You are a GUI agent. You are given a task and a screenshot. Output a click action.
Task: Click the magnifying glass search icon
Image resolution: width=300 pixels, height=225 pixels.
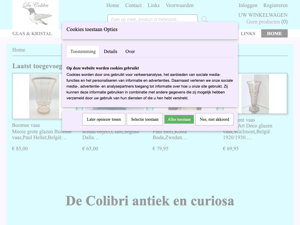pyautogui.click(x=204, y=20)
